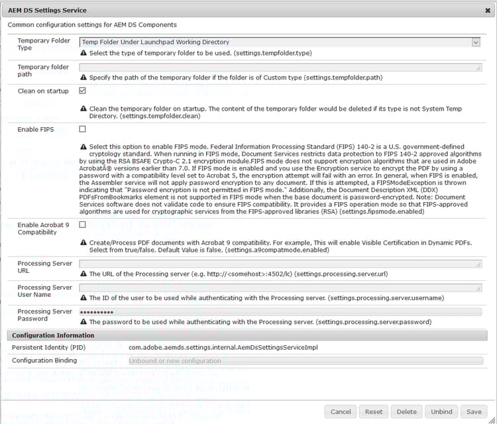
Task: Click the Processing Server User Name field
Action: (280, 288)
